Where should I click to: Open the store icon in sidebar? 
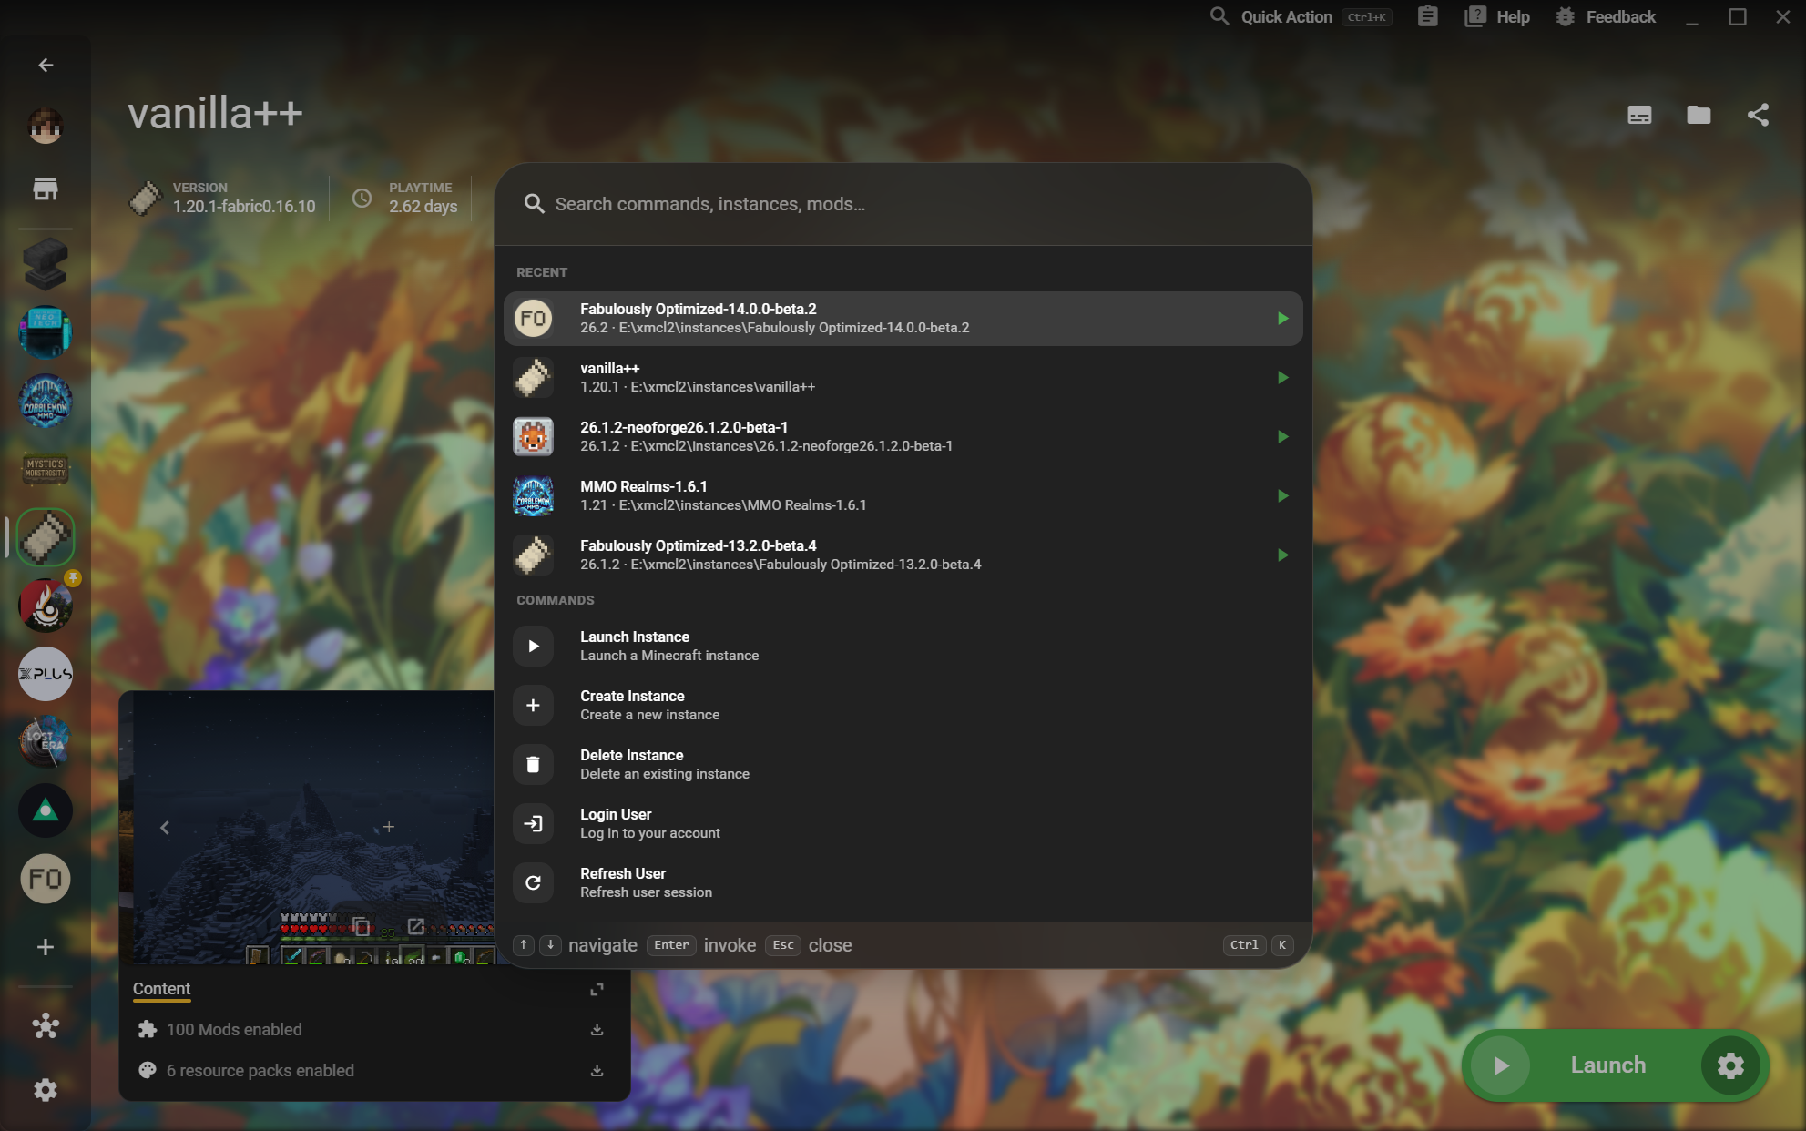(x=46, y=189)
